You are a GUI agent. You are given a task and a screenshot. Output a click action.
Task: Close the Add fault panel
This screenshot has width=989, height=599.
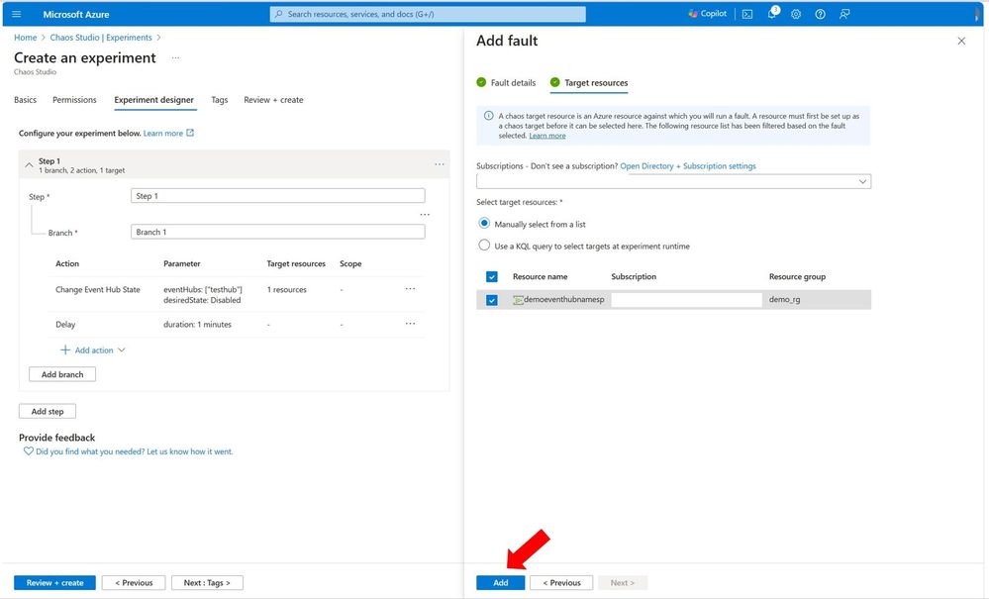click(x=961, y=41)
